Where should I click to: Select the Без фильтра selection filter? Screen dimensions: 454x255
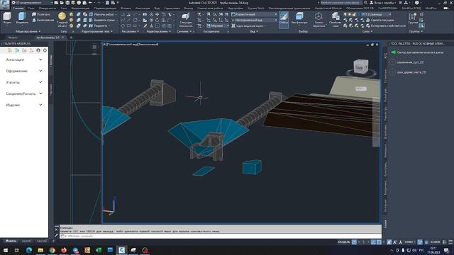[299, 18]
